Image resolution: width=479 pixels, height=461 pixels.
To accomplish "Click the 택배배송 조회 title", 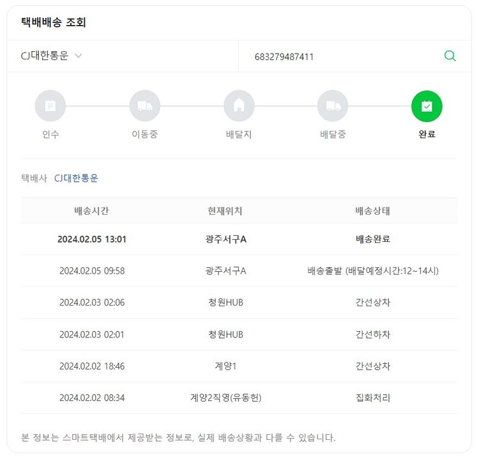I will pos(54,22).
